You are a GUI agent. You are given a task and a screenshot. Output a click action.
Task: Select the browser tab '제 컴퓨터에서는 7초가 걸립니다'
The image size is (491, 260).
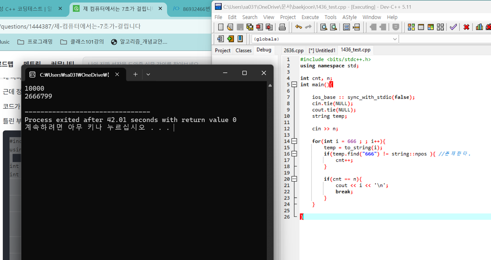(x=118, y=9)
